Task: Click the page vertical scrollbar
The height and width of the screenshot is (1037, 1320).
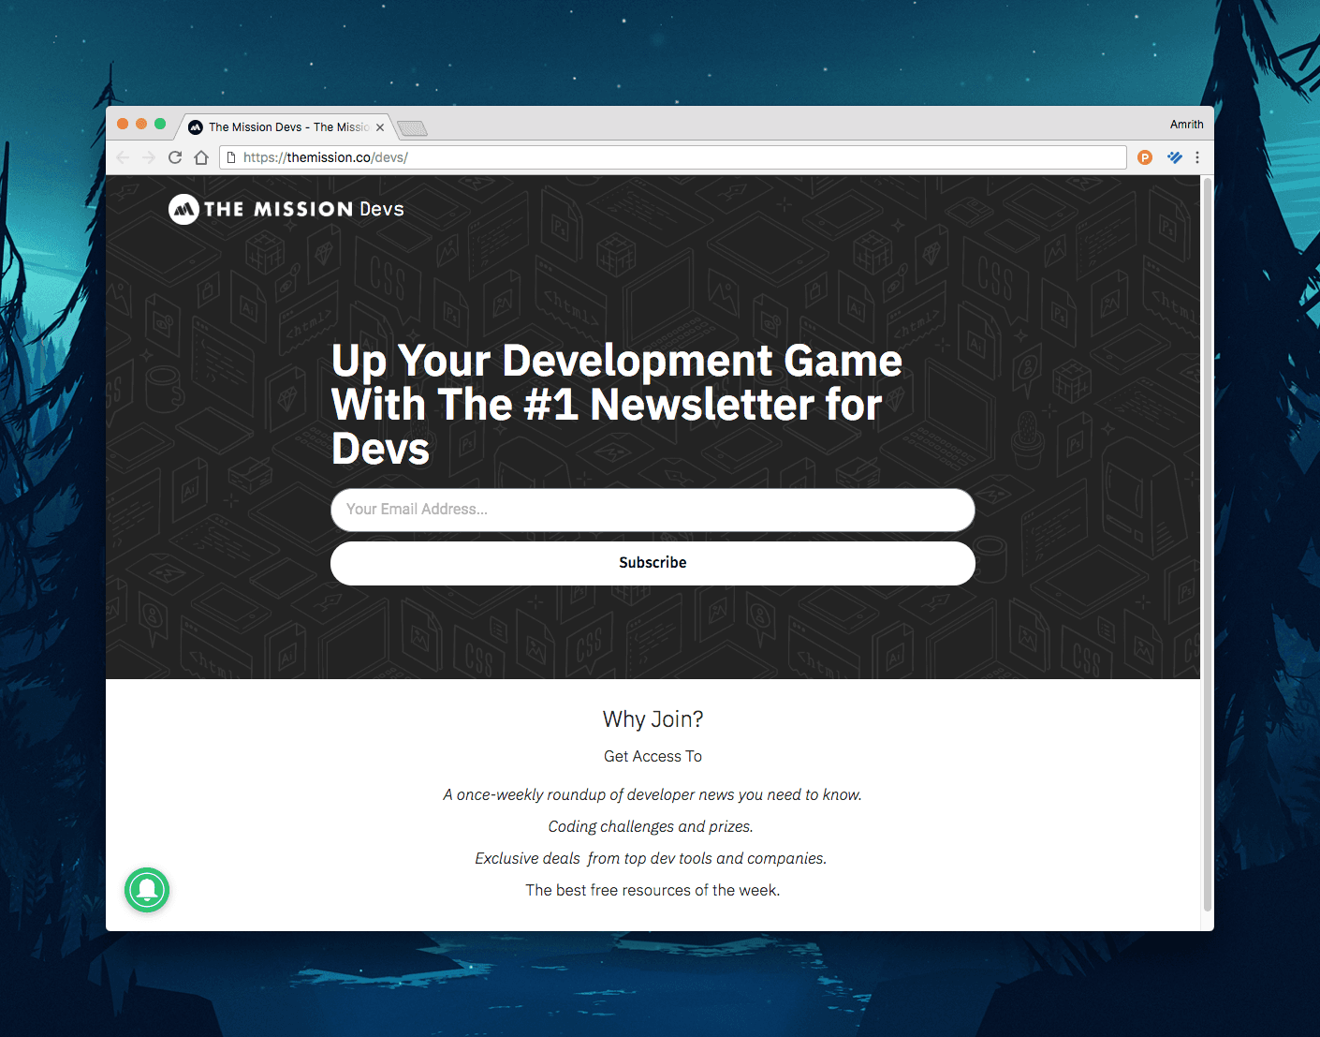Action: [x=1207, y=543]
